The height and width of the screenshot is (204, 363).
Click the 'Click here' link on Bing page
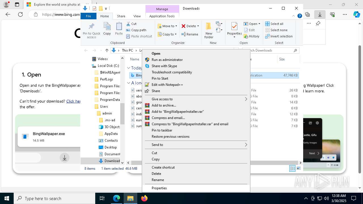(x=73, y=101)
